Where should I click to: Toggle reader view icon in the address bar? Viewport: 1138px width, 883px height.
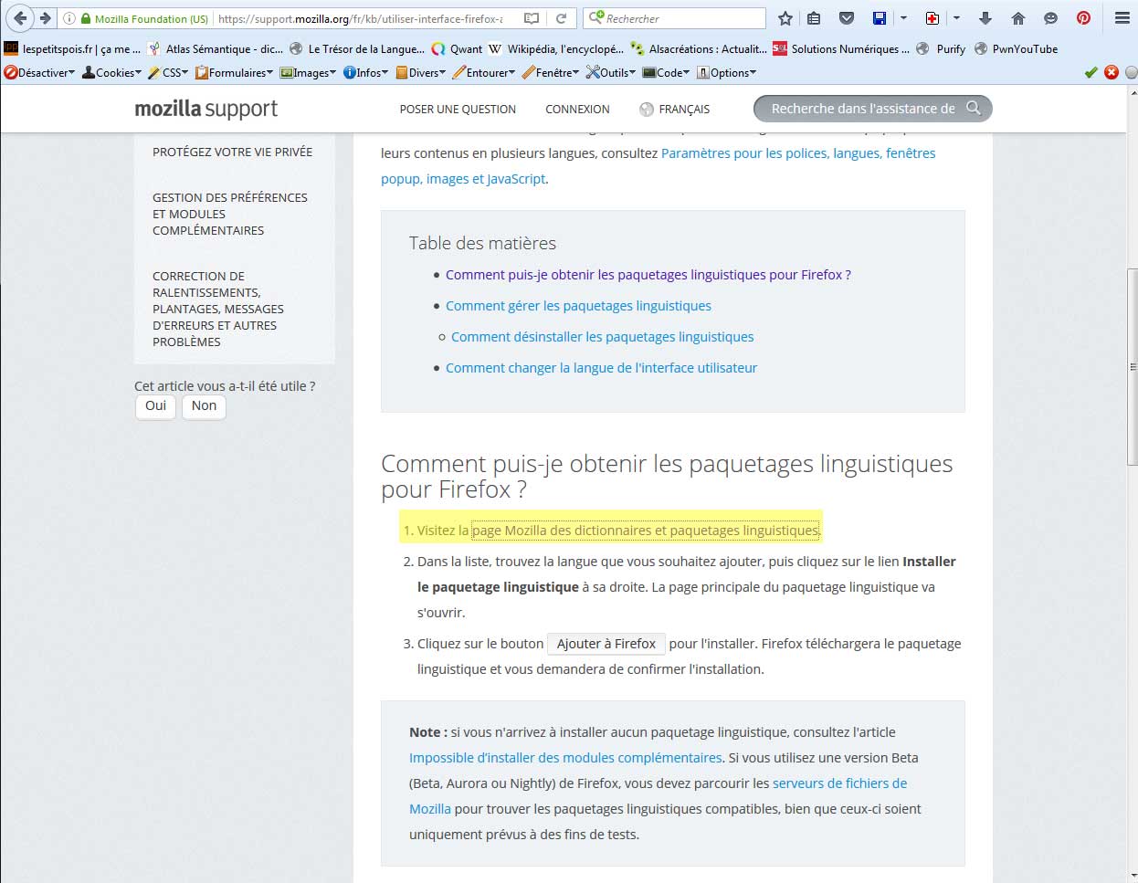point(532,18)
